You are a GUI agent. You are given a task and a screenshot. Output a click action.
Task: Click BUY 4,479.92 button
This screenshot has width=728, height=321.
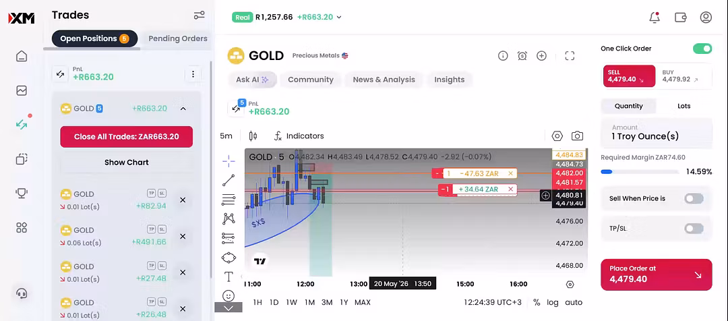(684, 76)
